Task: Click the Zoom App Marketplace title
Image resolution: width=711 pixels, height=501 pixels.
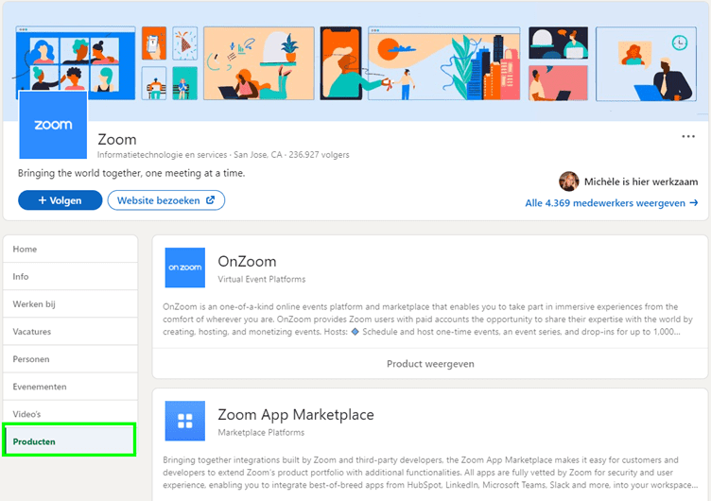Action: coord(296,415)
